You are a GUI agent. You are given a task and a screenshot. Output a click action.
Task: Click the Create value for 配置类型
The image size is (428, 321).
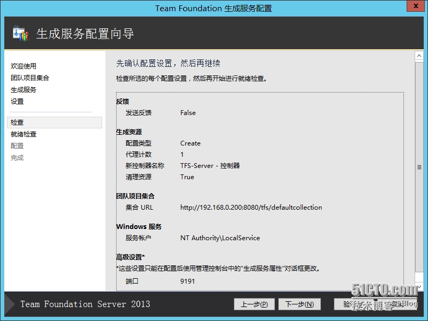190,143
